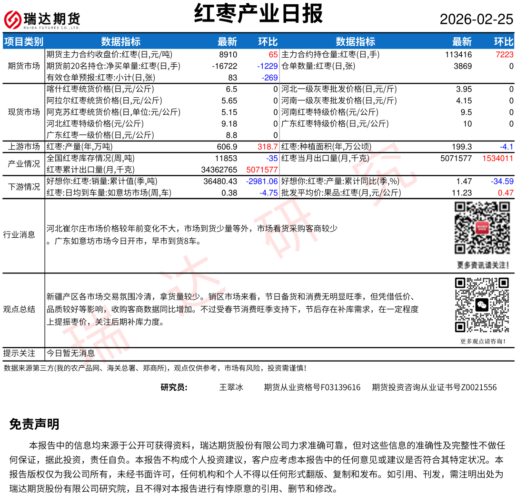Screen dimensions: 517x495
Task: Select the 红枣产业日报 title
Action: point(258,14)
